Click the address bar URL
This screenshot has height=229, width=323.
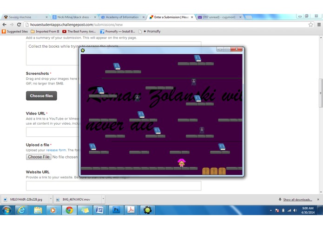(x=76, y=25)
